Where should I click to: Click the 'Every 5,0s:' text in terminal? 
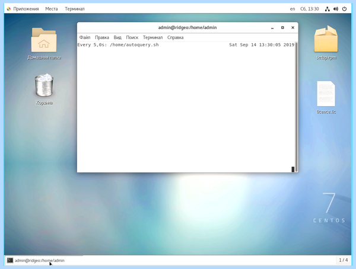pos(92,44)
